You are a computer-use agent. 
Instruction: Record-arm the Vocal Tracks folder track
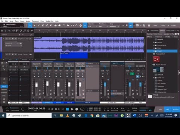click(x=13, y=54)
